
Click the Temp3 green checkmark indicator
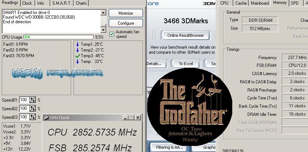pos(78,56)
